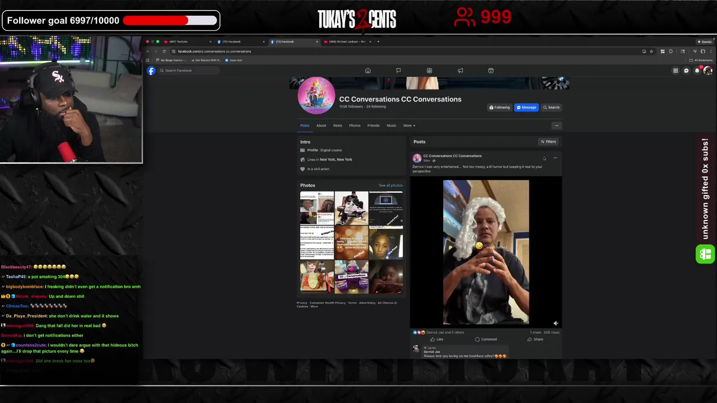
Task: Click the See all photos link
Action: point(390,185)
